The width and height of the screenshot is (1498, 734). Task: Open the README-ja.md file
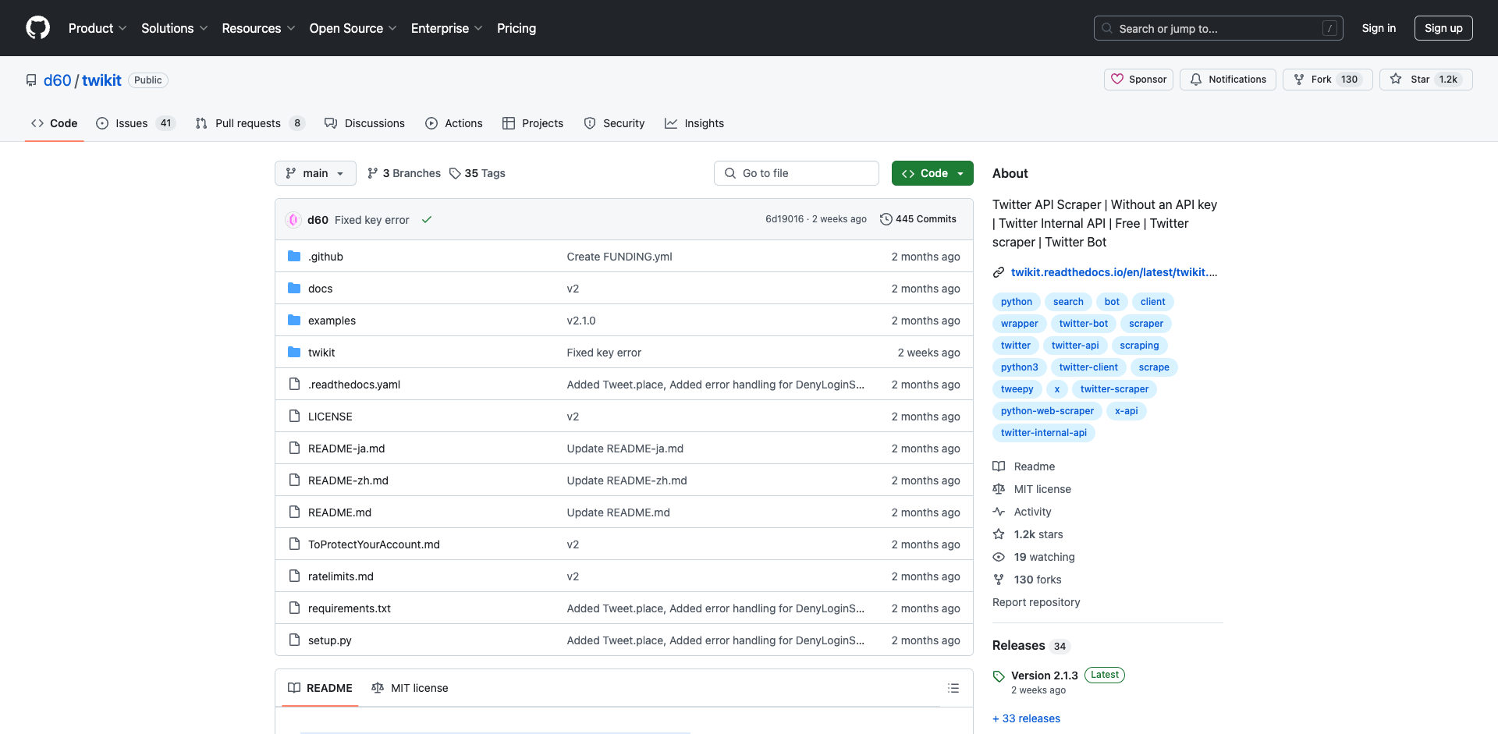coord(346,449)
